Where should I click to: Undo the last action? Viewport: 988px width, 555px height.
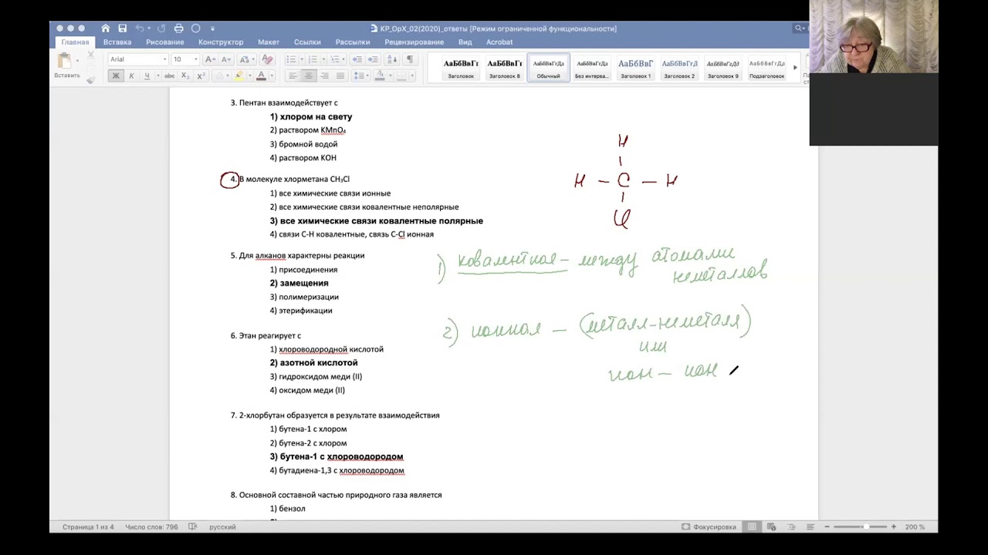(140, 29)
